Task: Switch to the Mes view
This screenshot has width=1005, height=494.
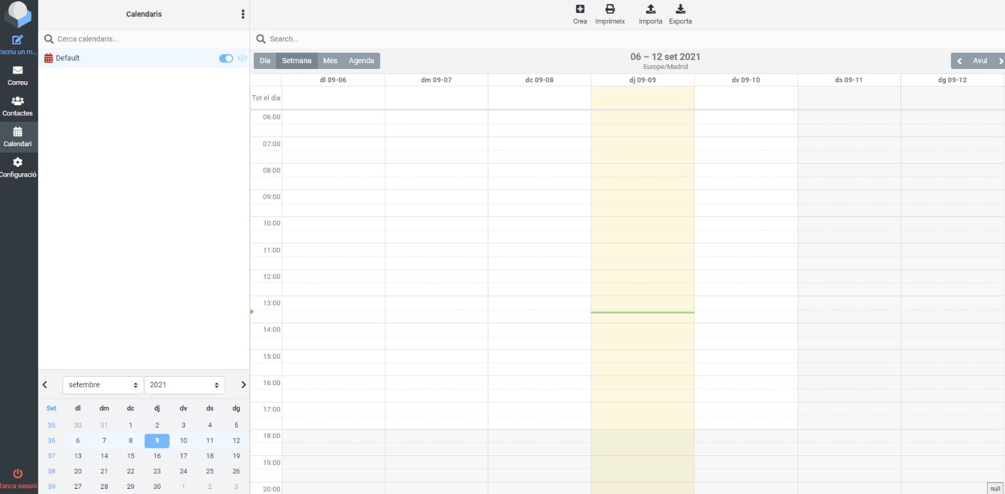Action: click(x=330, y=61)
